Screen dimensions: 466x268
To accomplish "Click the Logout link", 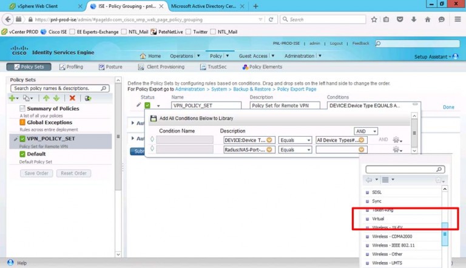I will point(336,44).
